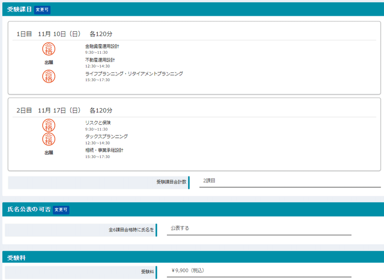
Task: Click the 合格 stamp beside リスクと保険
Action: (x=49, y=125)
